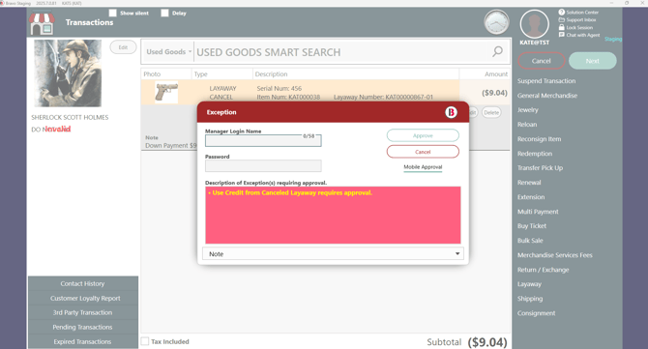Click the Lock Session padlock icon
Viewport: 648px width, 349px height.
tap(561, 27)
